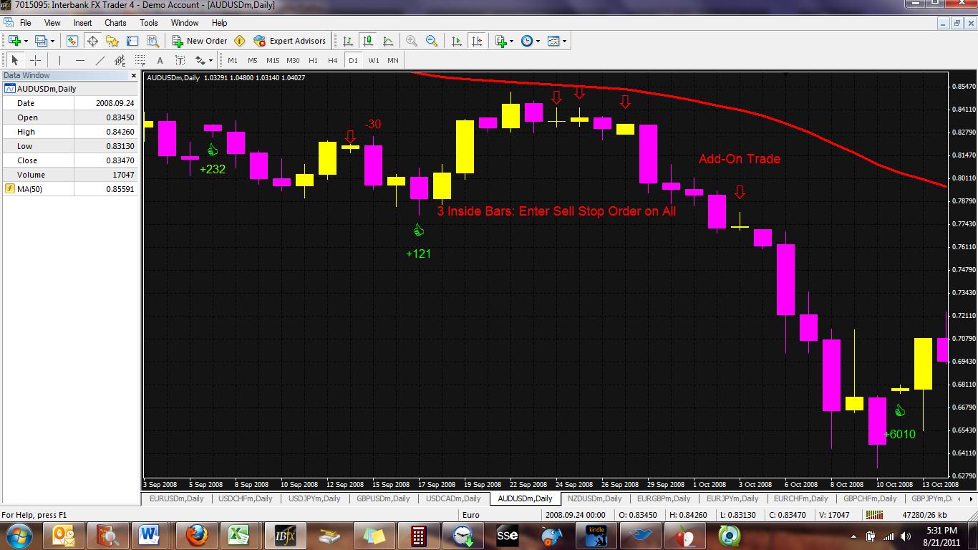This screenshot has width=978, height=550.
Task: Close the Data Window panel
Action: (x=133, y=75)
